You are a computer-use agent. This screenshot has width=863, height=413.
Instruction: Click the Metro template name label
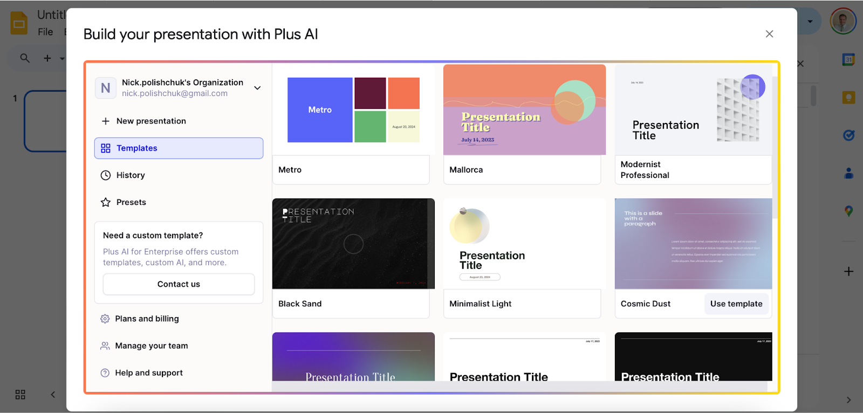tap(290, 170)
